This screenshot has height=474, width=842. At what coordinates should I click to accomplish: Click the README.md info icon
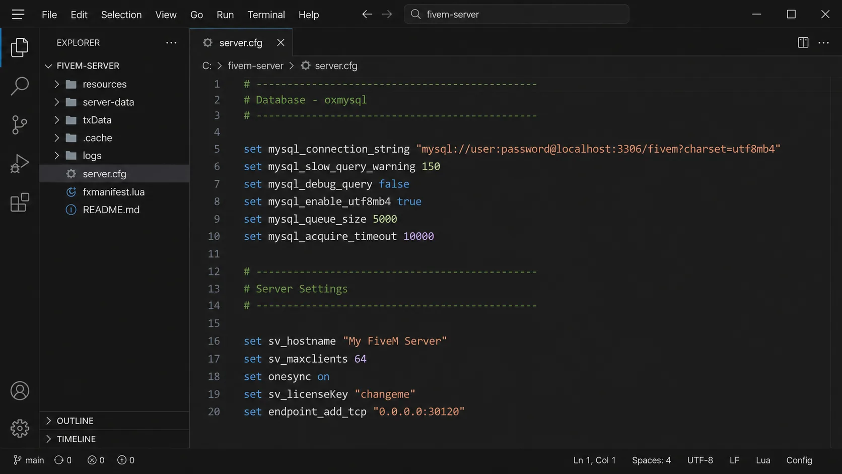click(71, 210)
